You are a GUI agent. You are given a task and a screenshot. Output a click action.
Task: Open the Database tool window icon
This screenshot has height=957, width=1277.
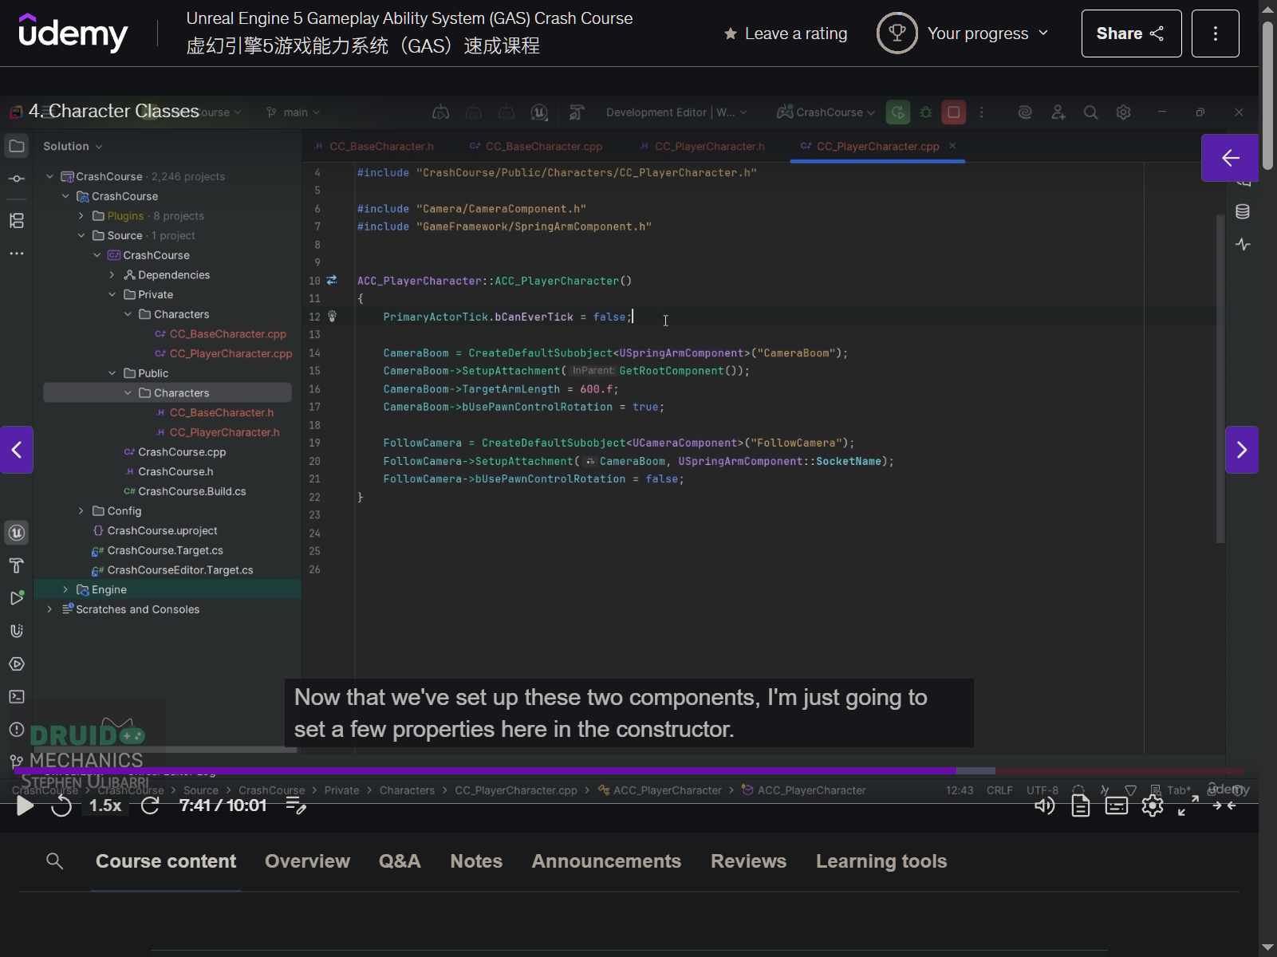click(x=1243, y=211)
